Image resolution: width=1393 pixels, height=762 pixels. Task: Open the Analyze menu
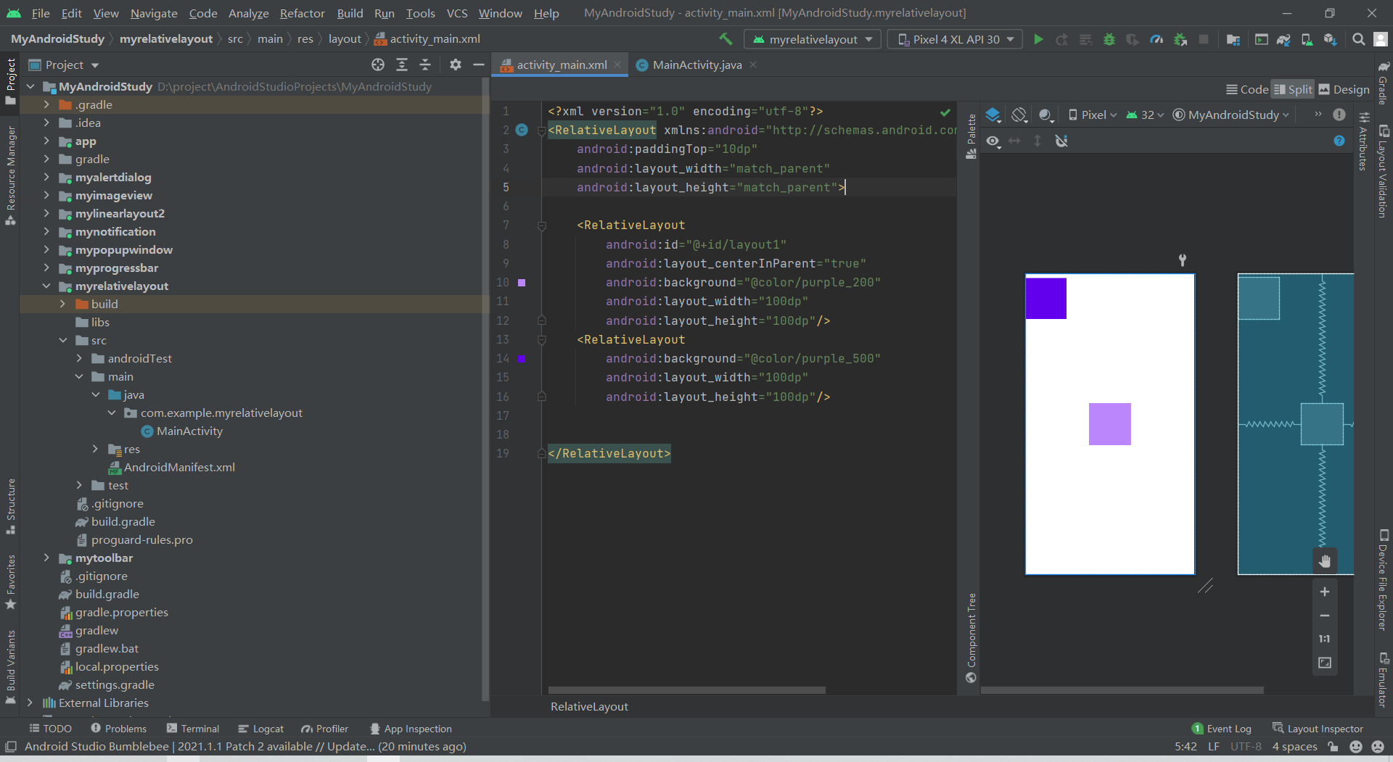[248, 13]
